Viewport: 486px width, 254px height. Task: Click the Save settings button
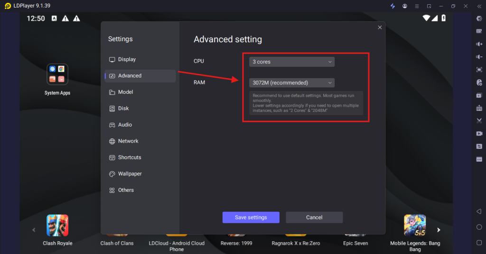point(251,218)
